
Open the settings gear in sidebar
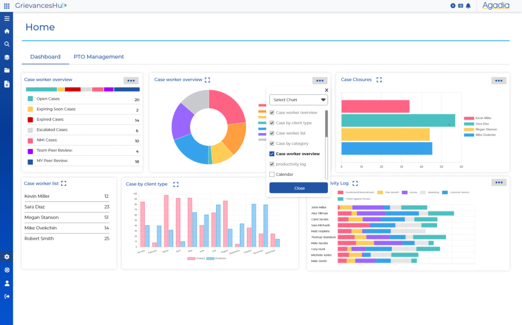pyautogui.click(x=7, y=257)
